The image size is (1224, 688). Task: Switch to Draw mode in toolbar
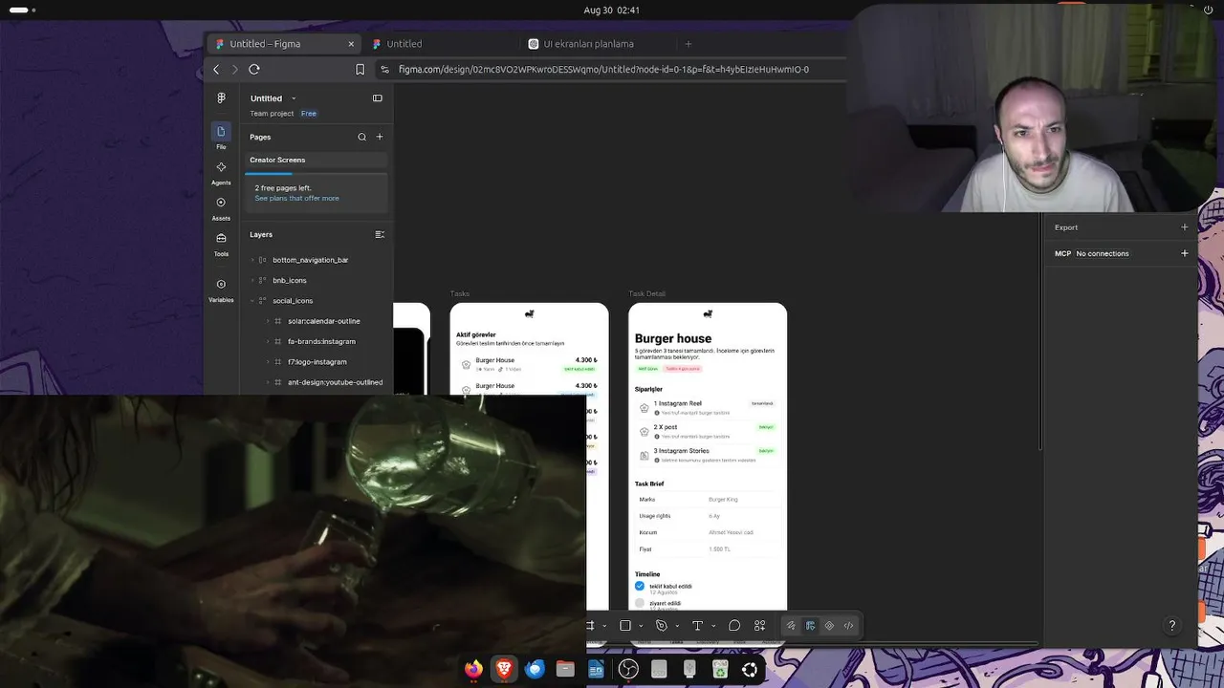[x=791, y=626]
